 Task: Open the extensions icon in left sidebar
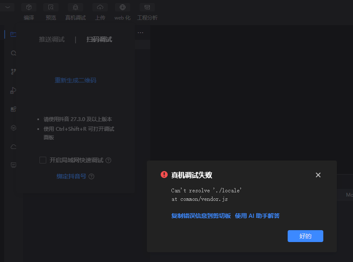[x=14, y=109]
